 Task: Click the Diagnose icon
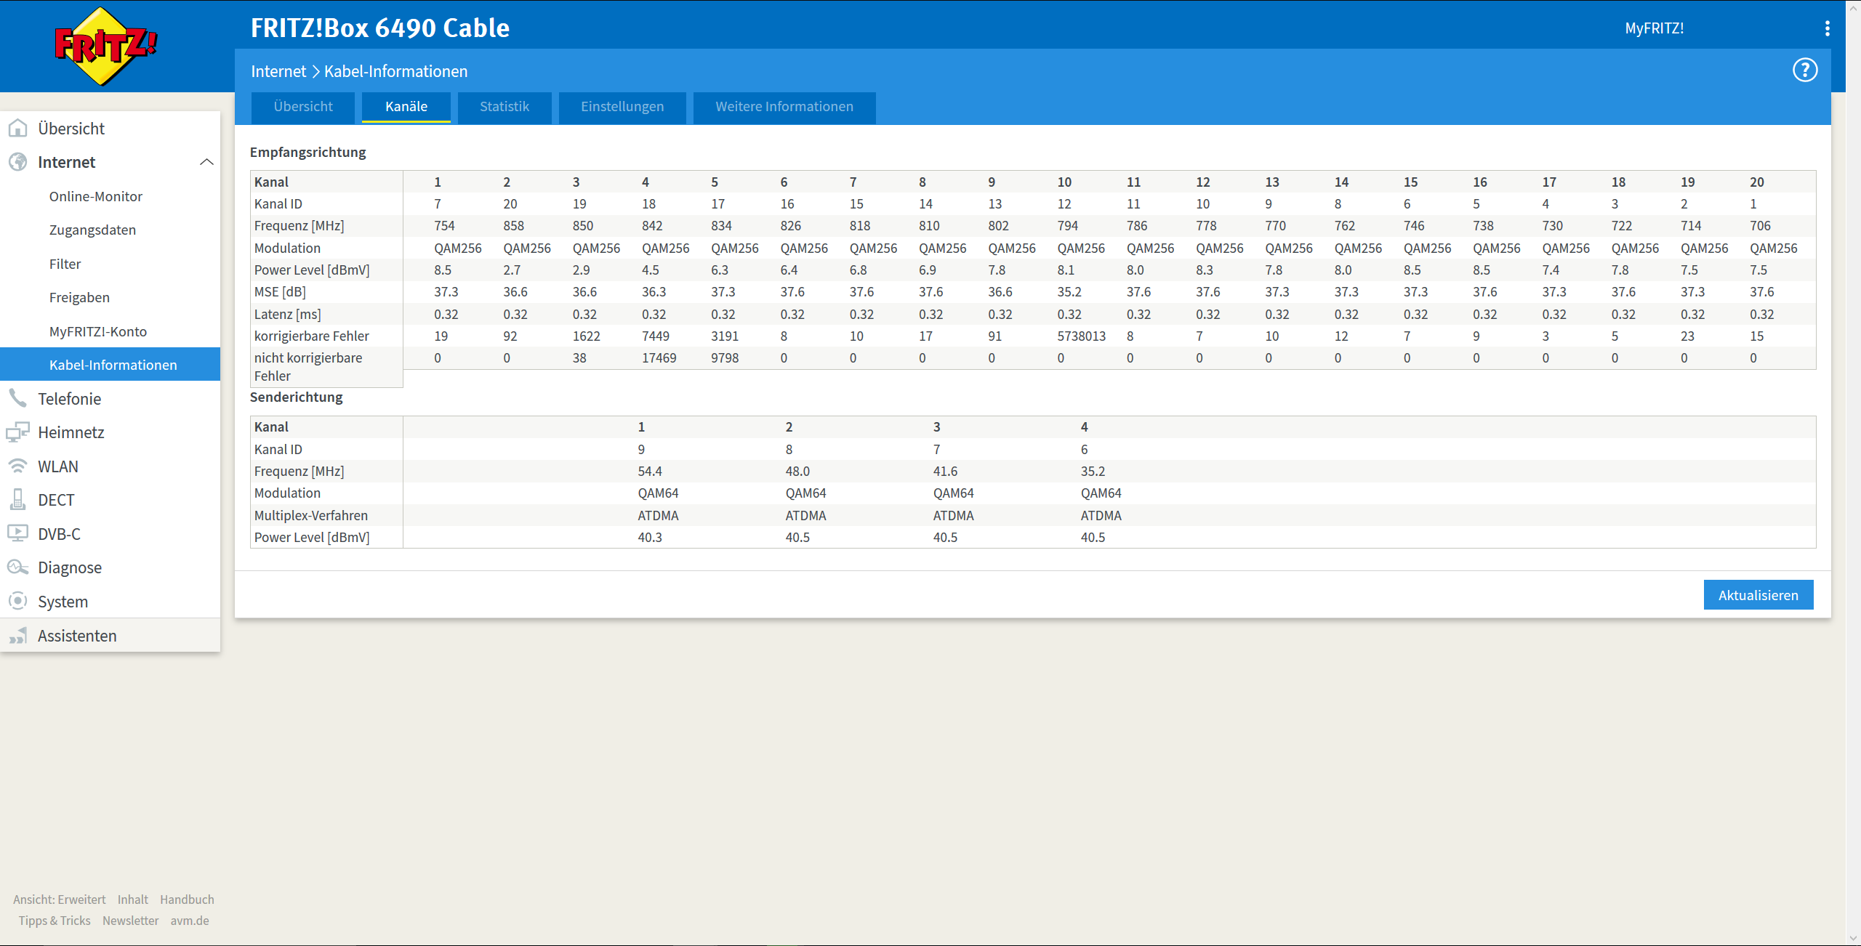pyautogui.click(x=17, y=567)
